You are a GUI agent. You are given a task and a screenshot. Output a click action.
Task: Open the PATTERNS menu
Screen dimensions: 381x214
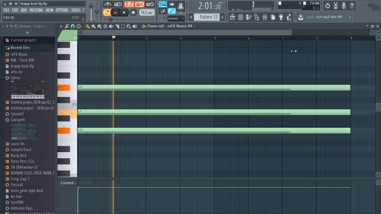click(36, 10)
